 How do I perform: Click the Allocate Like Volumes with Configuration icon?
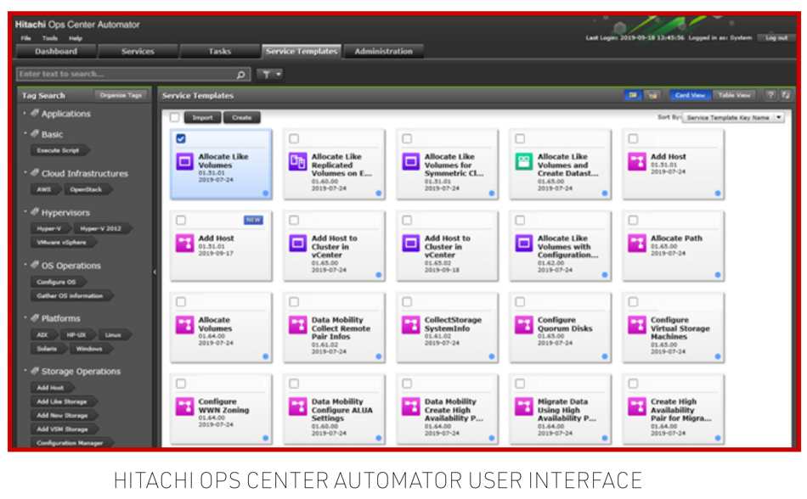(524, 243)
